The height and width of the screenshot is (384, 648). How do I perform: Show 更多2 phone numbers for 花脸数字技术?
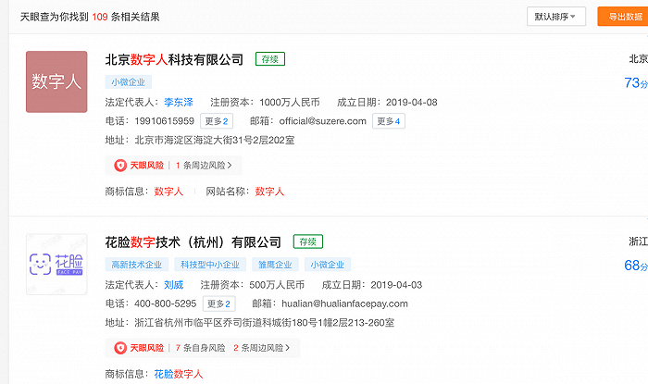pos(219,303)
